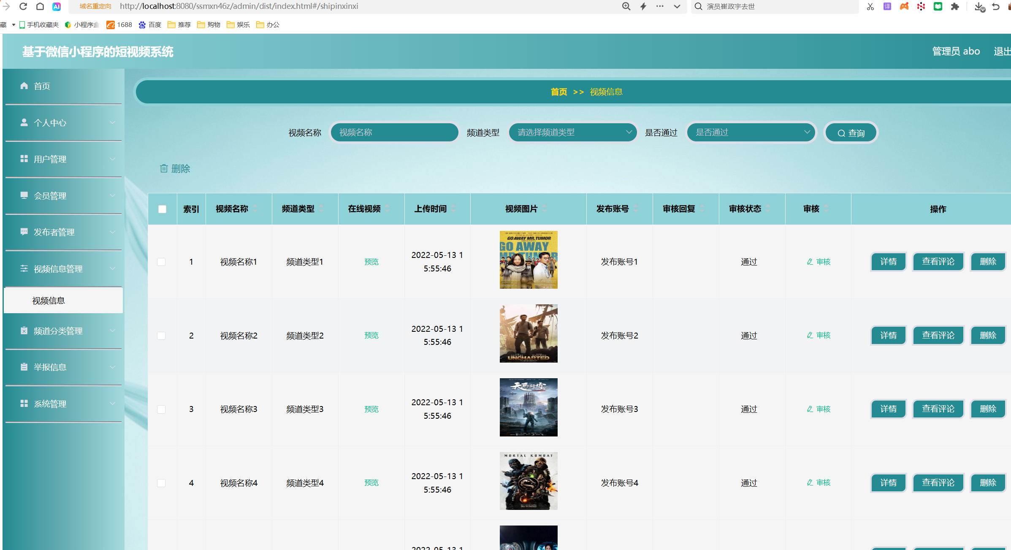This screenshot has width=1011, height=550.
Task: Expand 频道分类管理 sidebar menu
Action: (63, 331)
